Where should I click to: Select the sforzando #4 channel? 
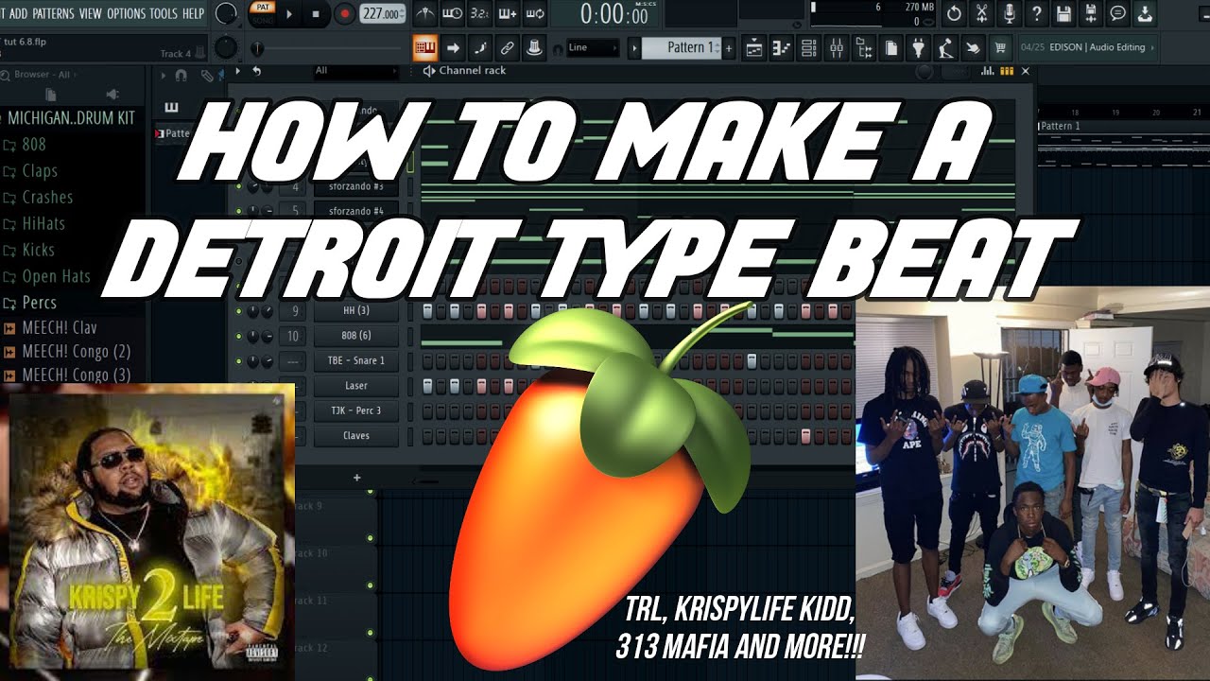[x=356, y=211]
